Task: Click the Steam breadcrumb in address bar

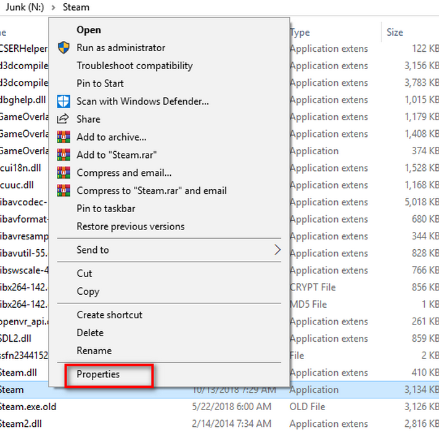Action: click(x=76, y=7)
